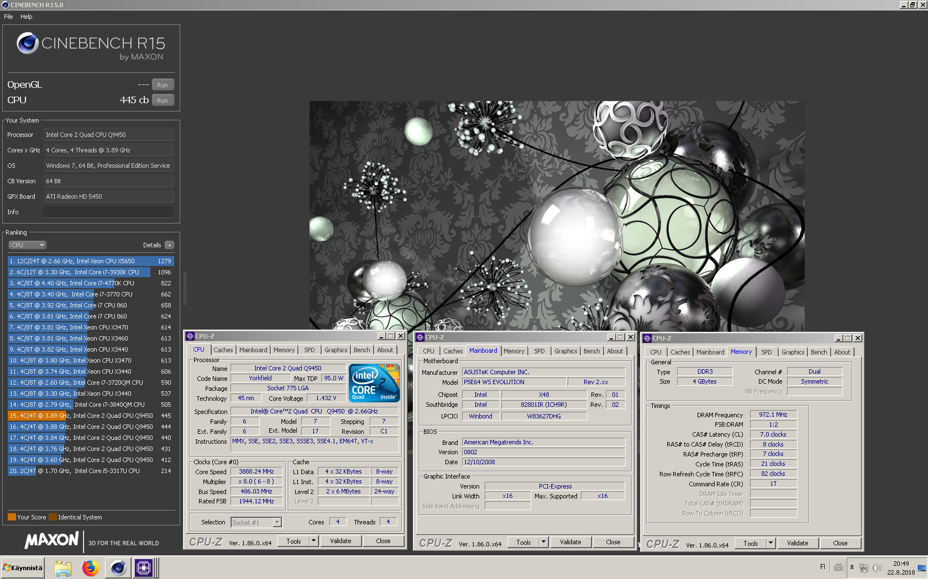This screenshot has width=928, height=579.
Task: Launch Firefox from the taskbar
Action: point(90,568)
